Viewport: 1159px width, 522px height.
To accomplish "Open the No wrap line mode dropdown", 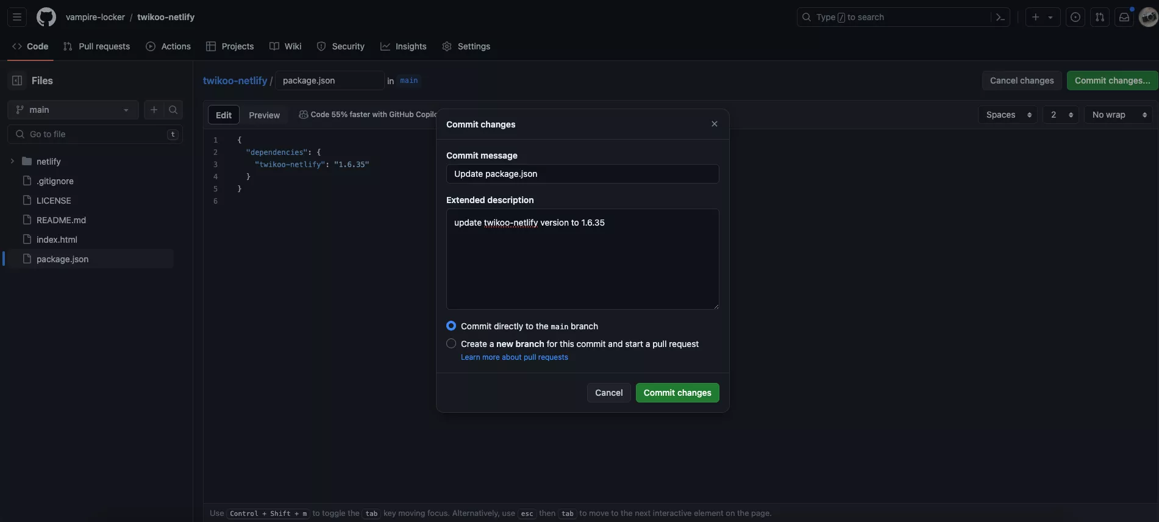I will [x=1119, y=115].
